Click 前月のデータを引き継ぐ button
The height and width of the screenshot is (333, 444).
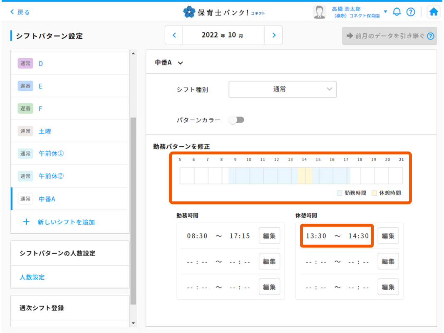coord(389,36)
